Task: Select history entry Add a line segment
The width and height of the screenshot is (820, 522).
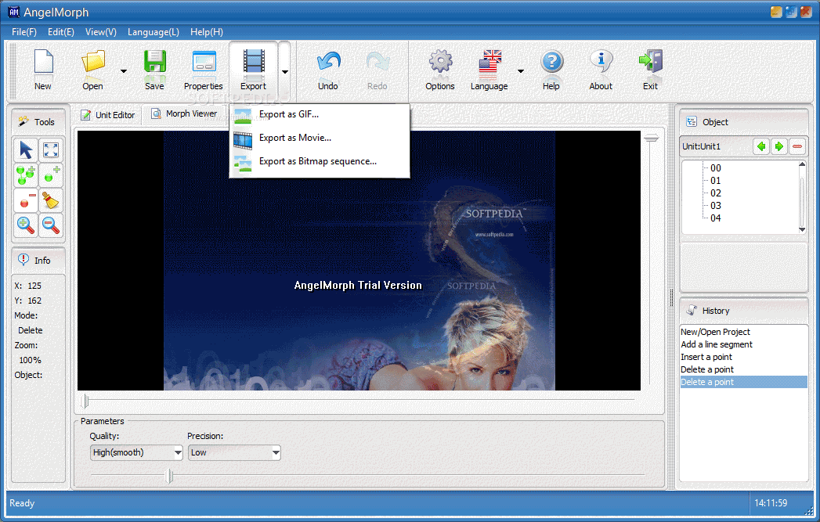Action: pyautogui.click(x=743, y=344)
